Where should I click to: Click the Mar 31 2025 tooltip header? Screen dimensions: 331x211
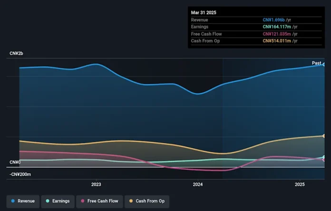204,12
